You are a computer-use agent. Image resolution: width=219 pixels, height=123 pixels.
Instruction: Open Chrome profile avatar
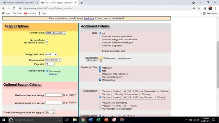(x=210, y=8)
